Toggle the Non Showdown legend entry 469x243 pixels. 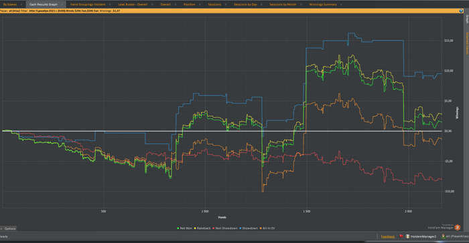(225, 228)
